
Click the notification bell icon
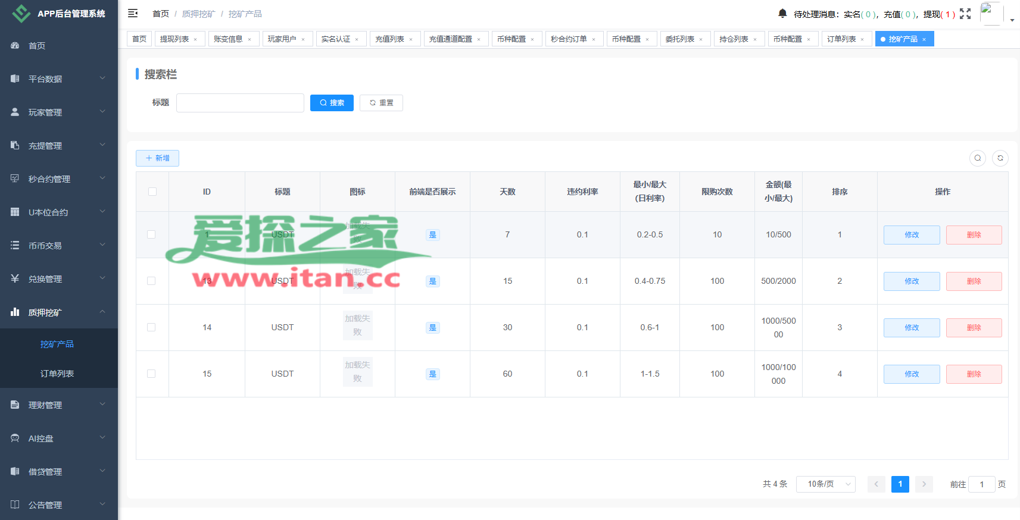pyautogui.click(x=782, y=14)
